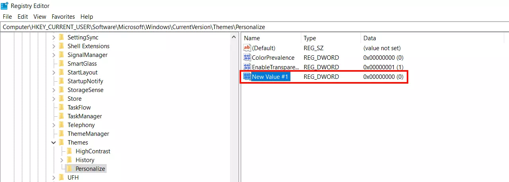Open the Help menu
Image resolution: width=509 pixels, height=182 pixels.
point(87,17)
